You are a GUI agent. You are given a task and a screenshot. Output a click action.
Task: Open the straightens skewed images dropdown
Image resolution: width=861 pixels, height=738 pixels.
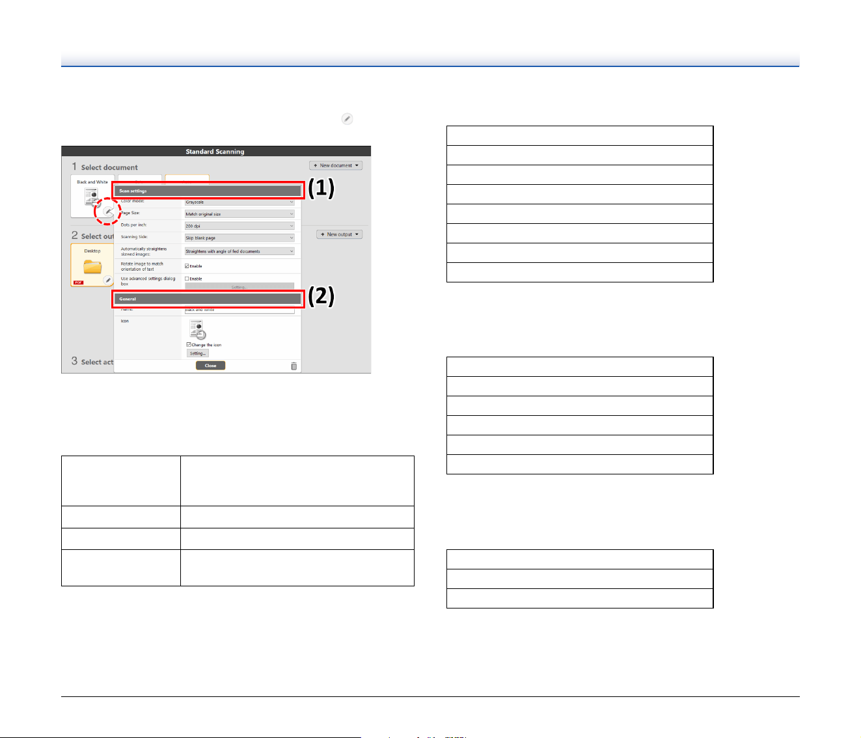click(x=239, y=251)
